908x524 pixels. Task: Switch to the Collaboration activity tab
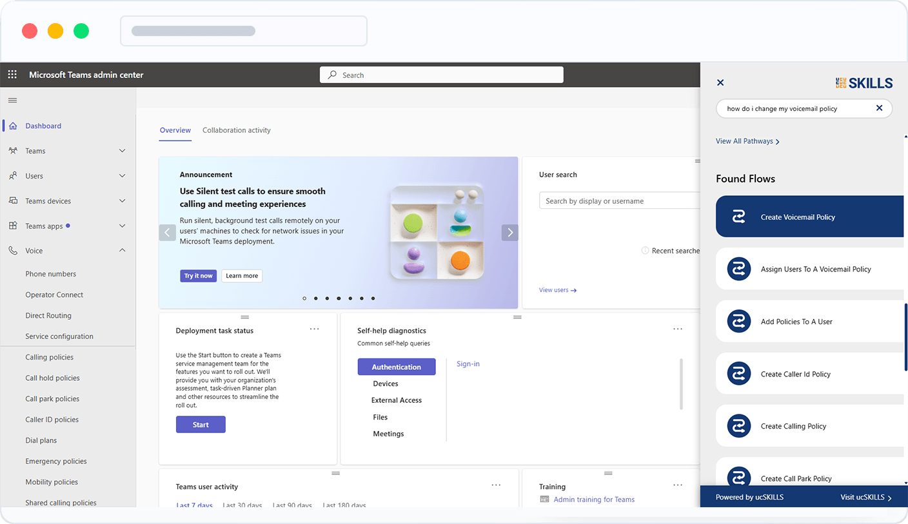click(237, 130)
